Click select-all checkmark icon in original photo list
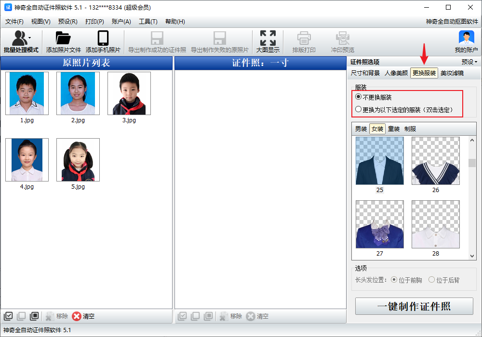 tap(8, 316)
